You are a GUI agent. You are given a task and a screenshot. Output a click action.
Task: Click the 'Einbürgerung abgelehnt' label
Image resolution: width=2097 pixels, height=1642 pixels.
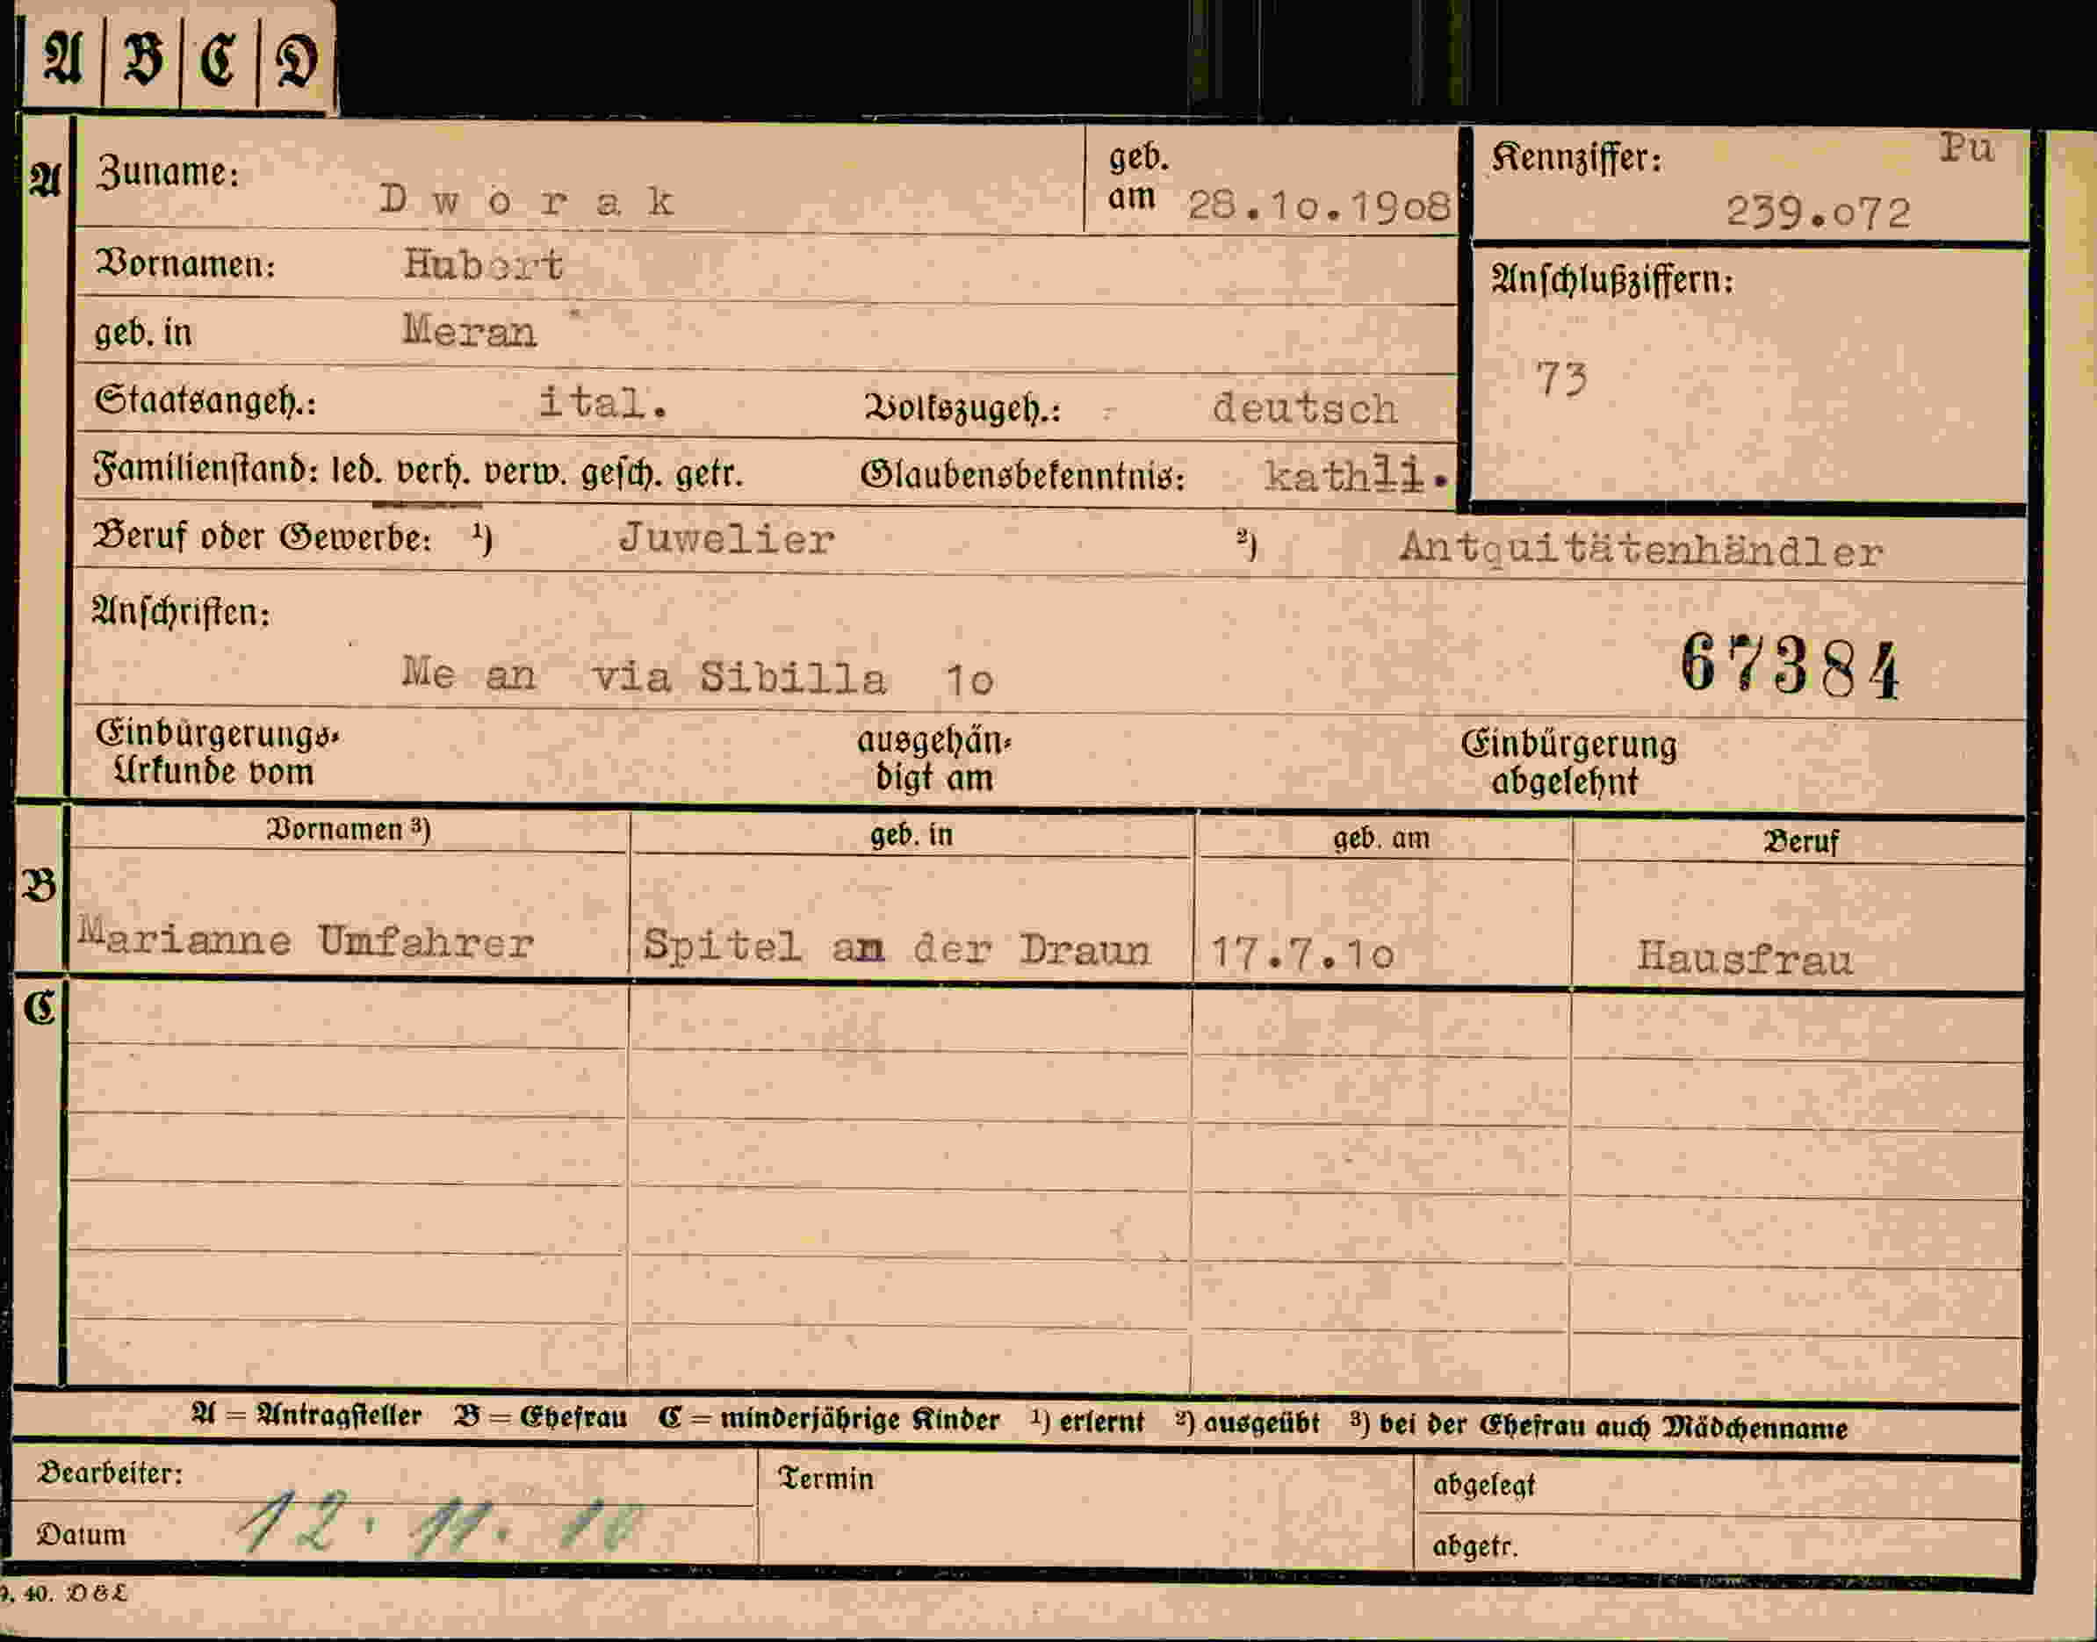(x=1569, y=763)
